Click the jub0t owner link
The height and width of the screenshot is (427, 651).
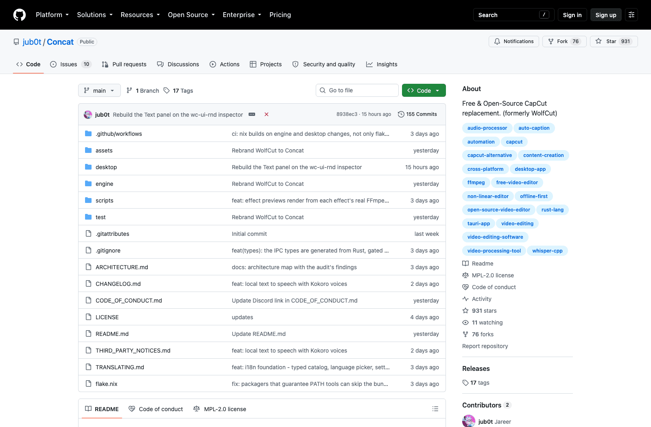coord(32,41)
